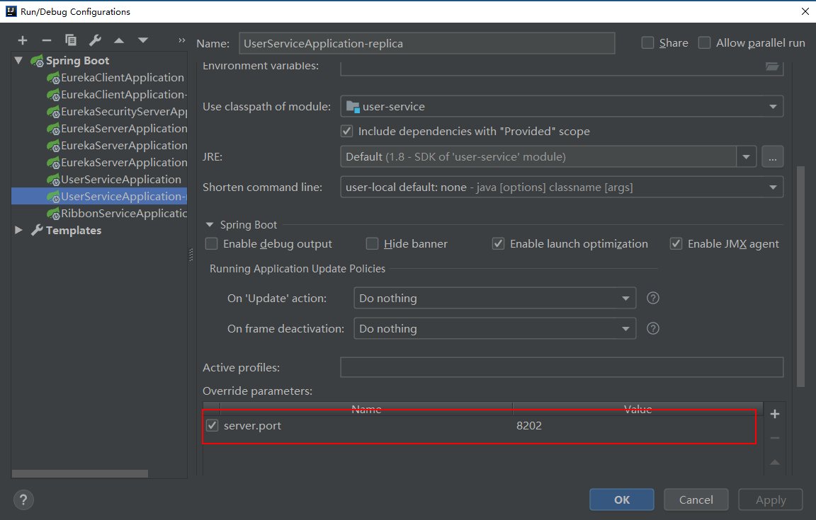Screen dimensions: 816x520
Task: Click the Cancel button
Action: [x=696, y=499]
